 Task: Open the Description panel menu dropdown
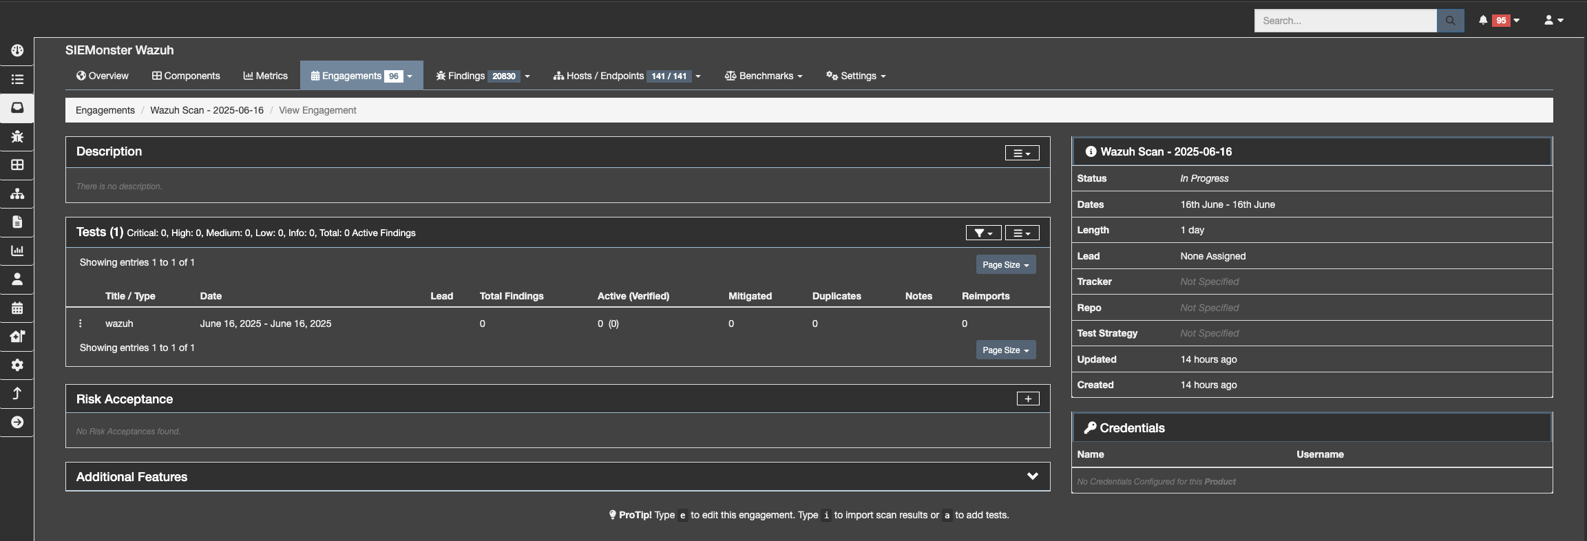tap(1022, 153)
